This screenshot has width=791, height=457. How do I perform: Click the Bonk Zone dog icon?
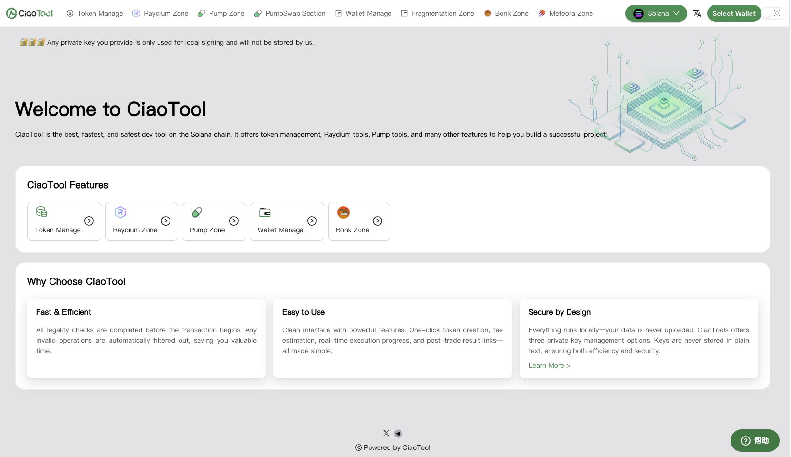343,212
